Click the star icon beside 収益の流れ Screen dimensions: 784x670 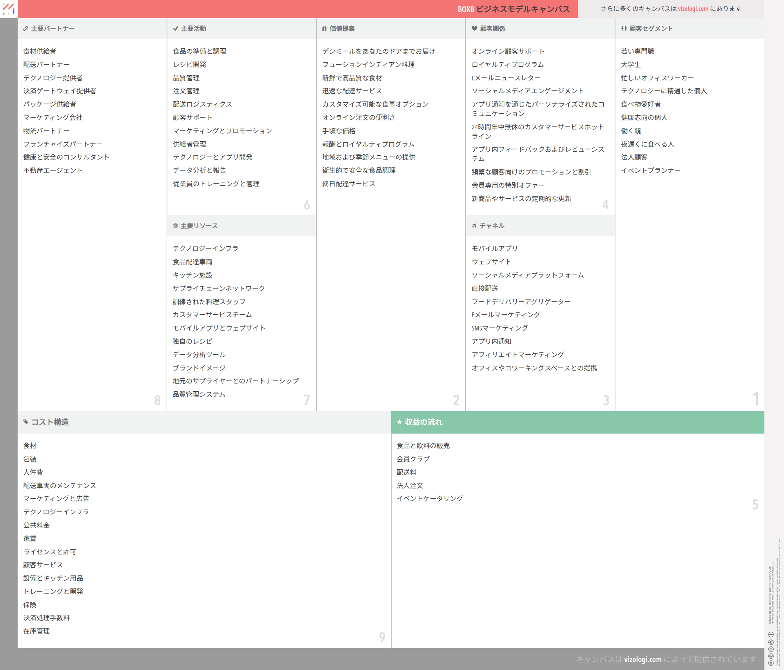click(399, 422)
